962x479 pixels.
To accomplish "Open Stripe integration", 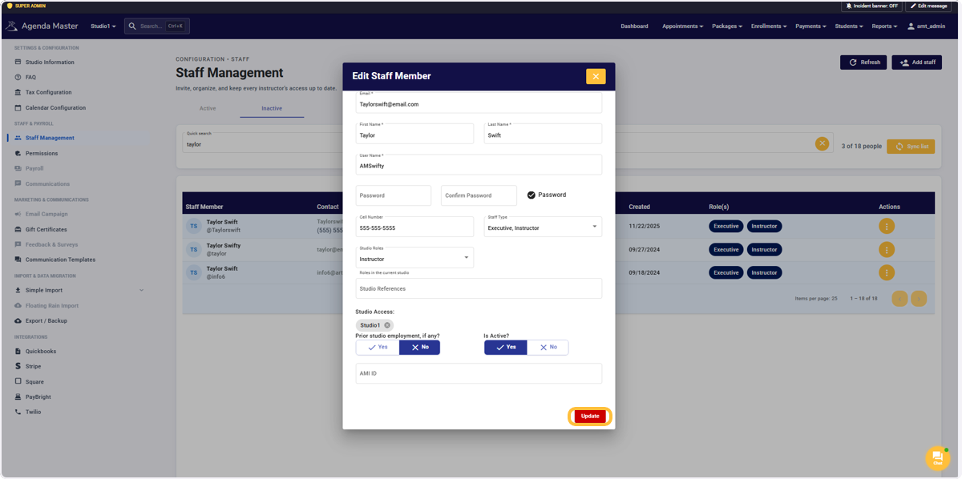I will 33,366.
